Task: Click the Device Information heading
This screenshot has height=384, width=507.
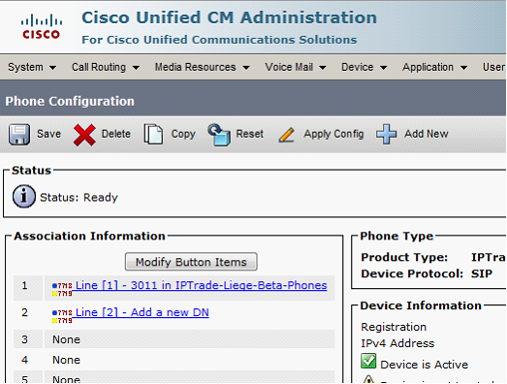Action: (421, 305)
